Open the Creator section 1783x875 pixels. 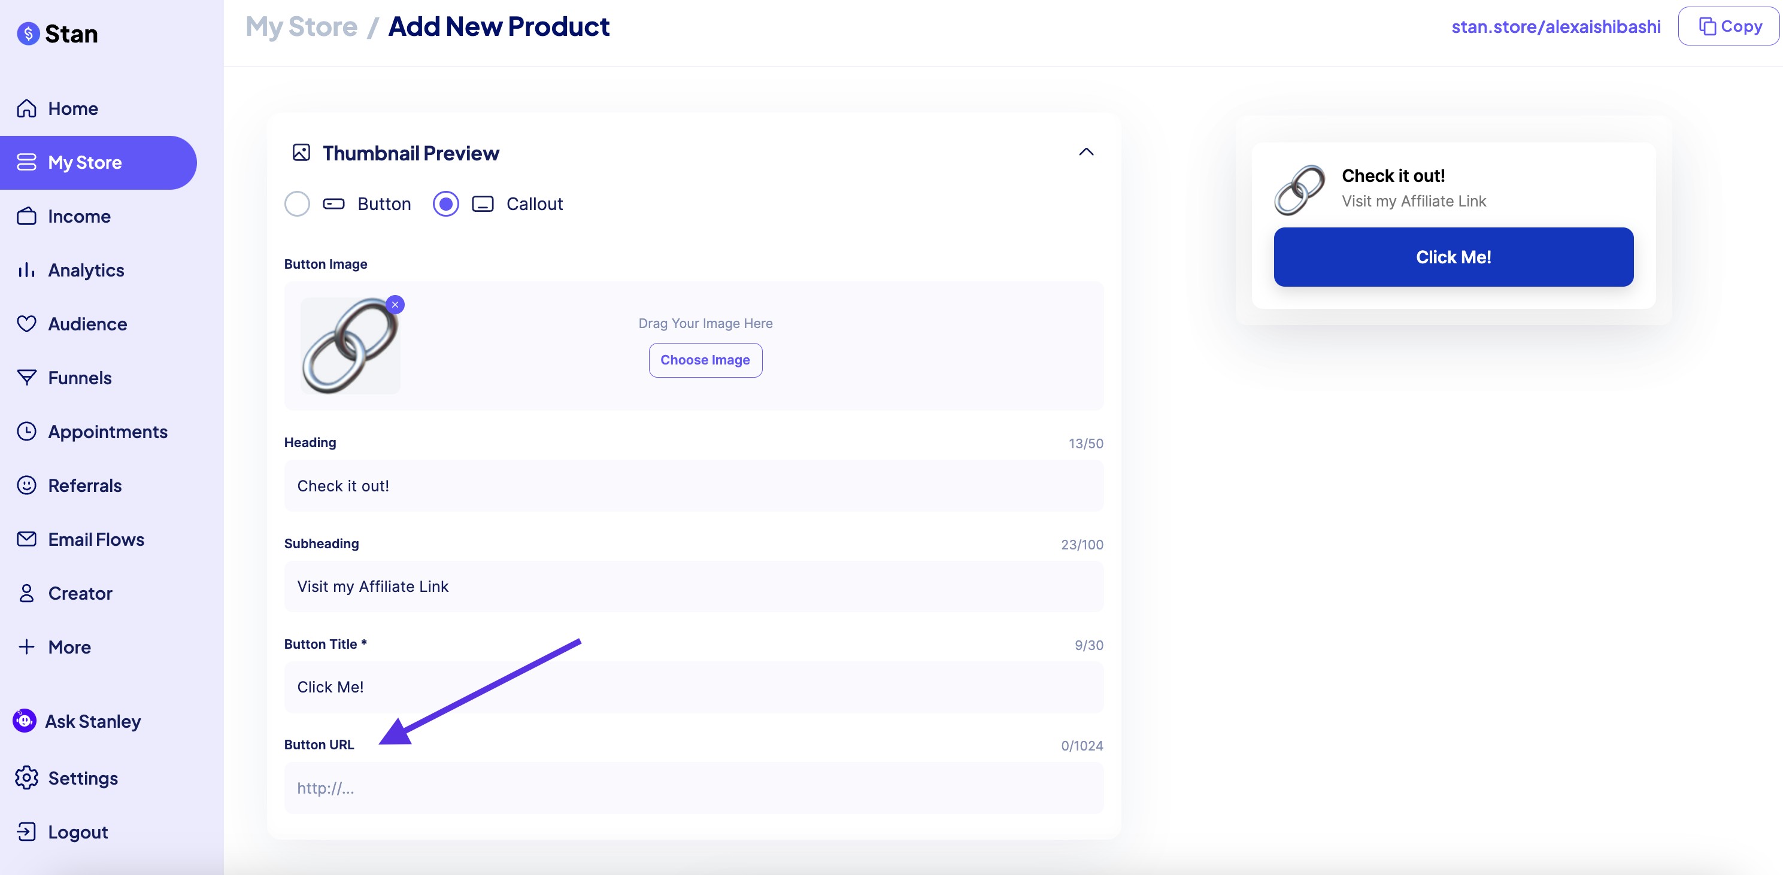pos(80,593)
